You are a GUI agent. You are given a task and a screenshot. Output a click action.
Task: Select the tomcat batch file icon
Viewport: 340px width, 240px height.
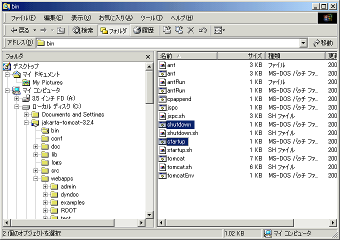point(162,158)
